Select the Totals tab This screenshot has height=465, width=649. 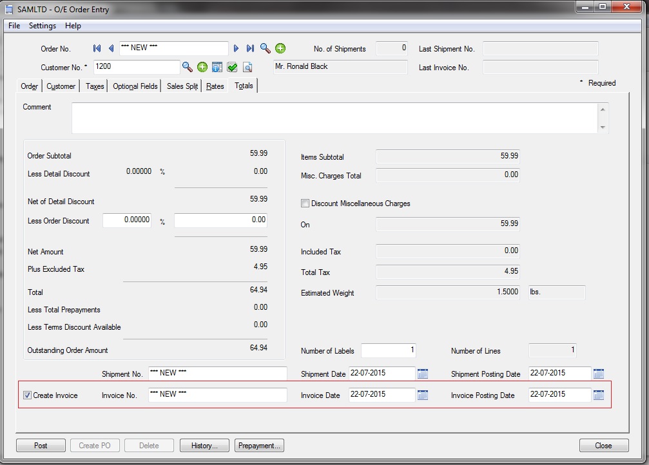coord(244,86)
